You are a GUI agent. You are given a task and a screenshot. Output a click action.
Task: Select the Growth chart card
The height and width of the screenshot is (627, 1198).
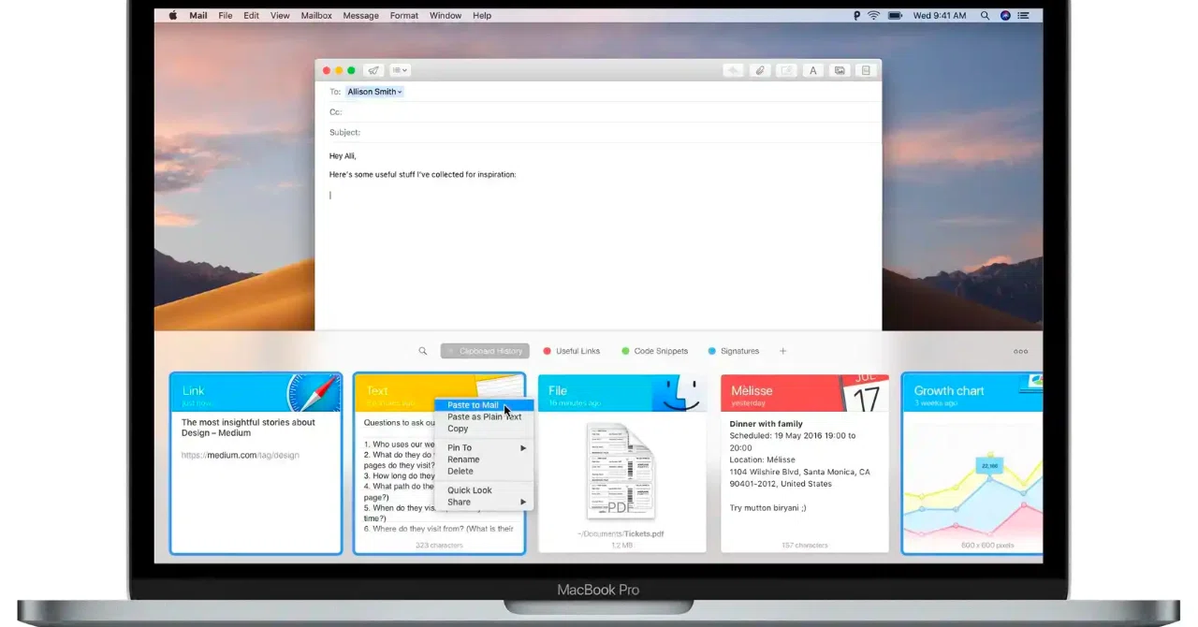tap(972, 463)
